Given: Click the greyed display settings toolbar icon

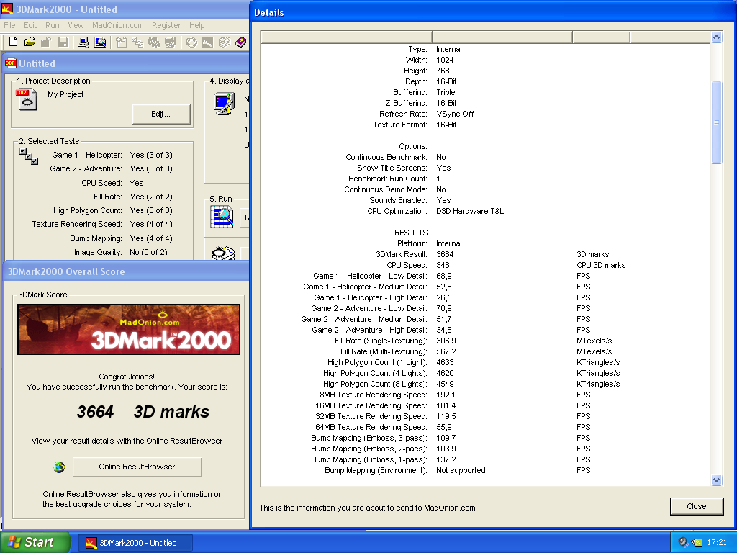Looking at the screenshot, I should (x=170, y=42).
